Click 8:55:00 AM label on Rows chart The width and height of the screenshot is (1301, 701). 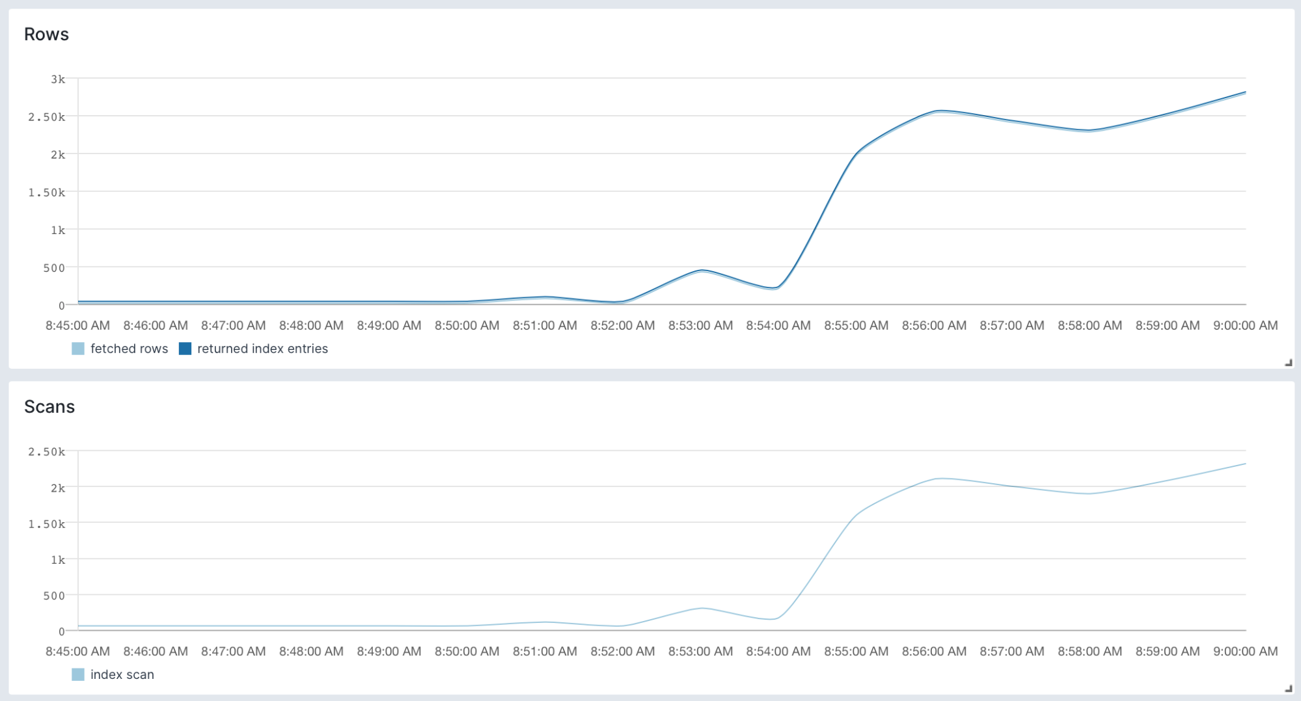click(x=856, y=325)
